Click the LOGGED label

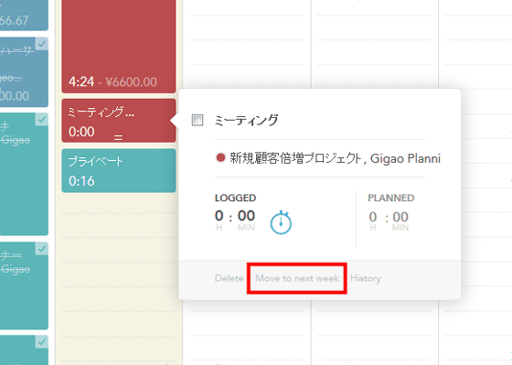[236, 198]
